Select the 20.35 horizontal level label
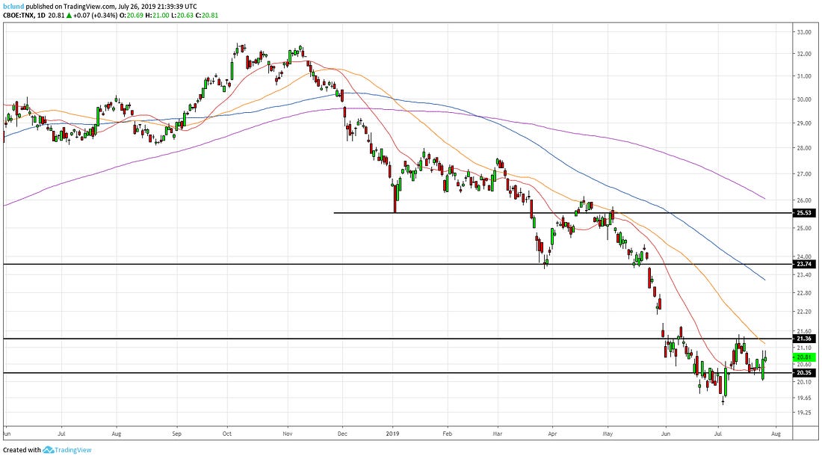Viewport: 822px width, 459px height. click(804, 372)
